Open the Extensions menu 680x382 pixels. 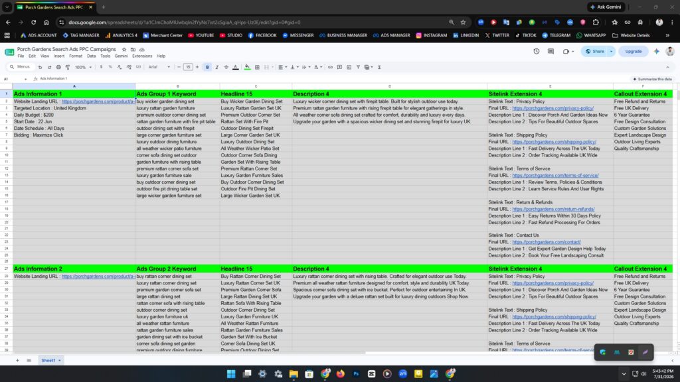tap(142, 56)
